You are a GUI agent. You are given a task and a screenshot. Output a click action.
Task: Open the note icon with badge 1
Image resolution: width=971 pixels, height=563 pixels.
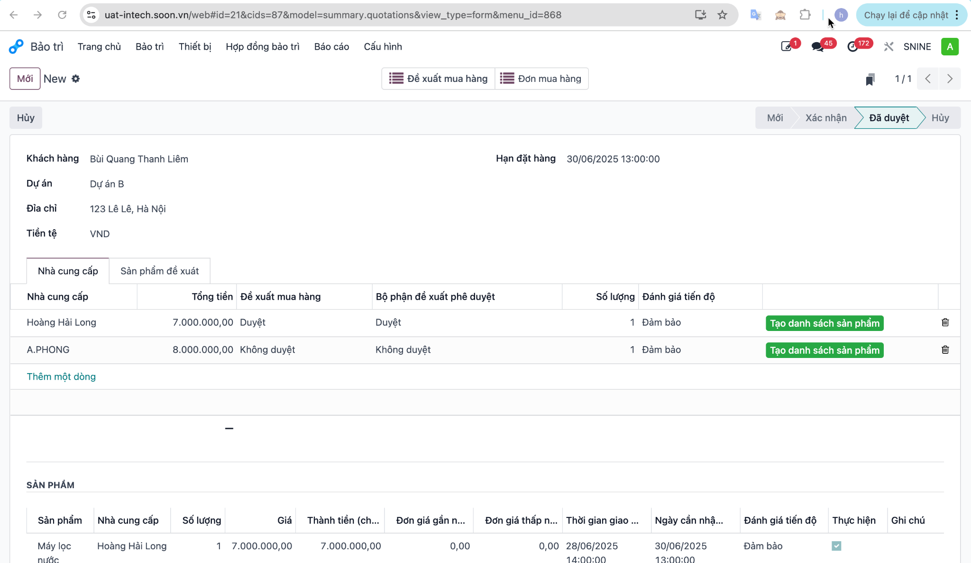[786, 46]
